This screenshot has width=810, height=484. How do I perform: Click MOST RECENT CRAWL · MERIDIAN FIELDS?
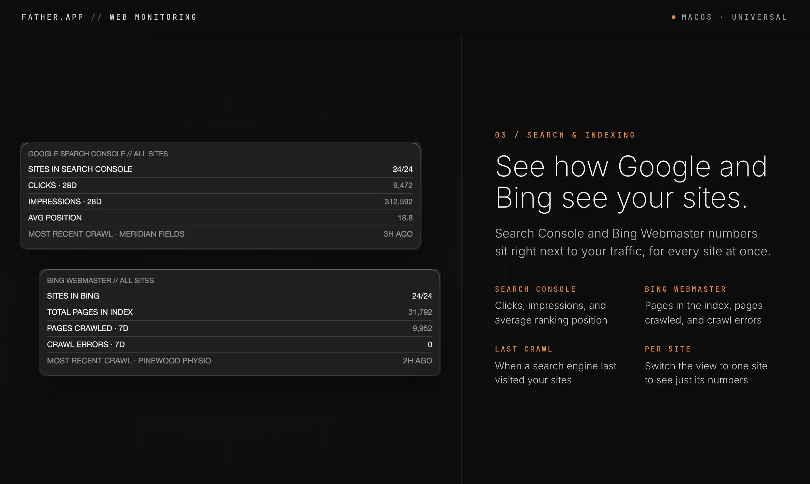[x=106, y=234]
